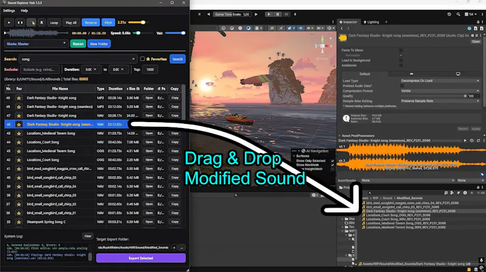Click the waveform preview seek bar
Screen dimensions: 486x272
tap(36, 33)
